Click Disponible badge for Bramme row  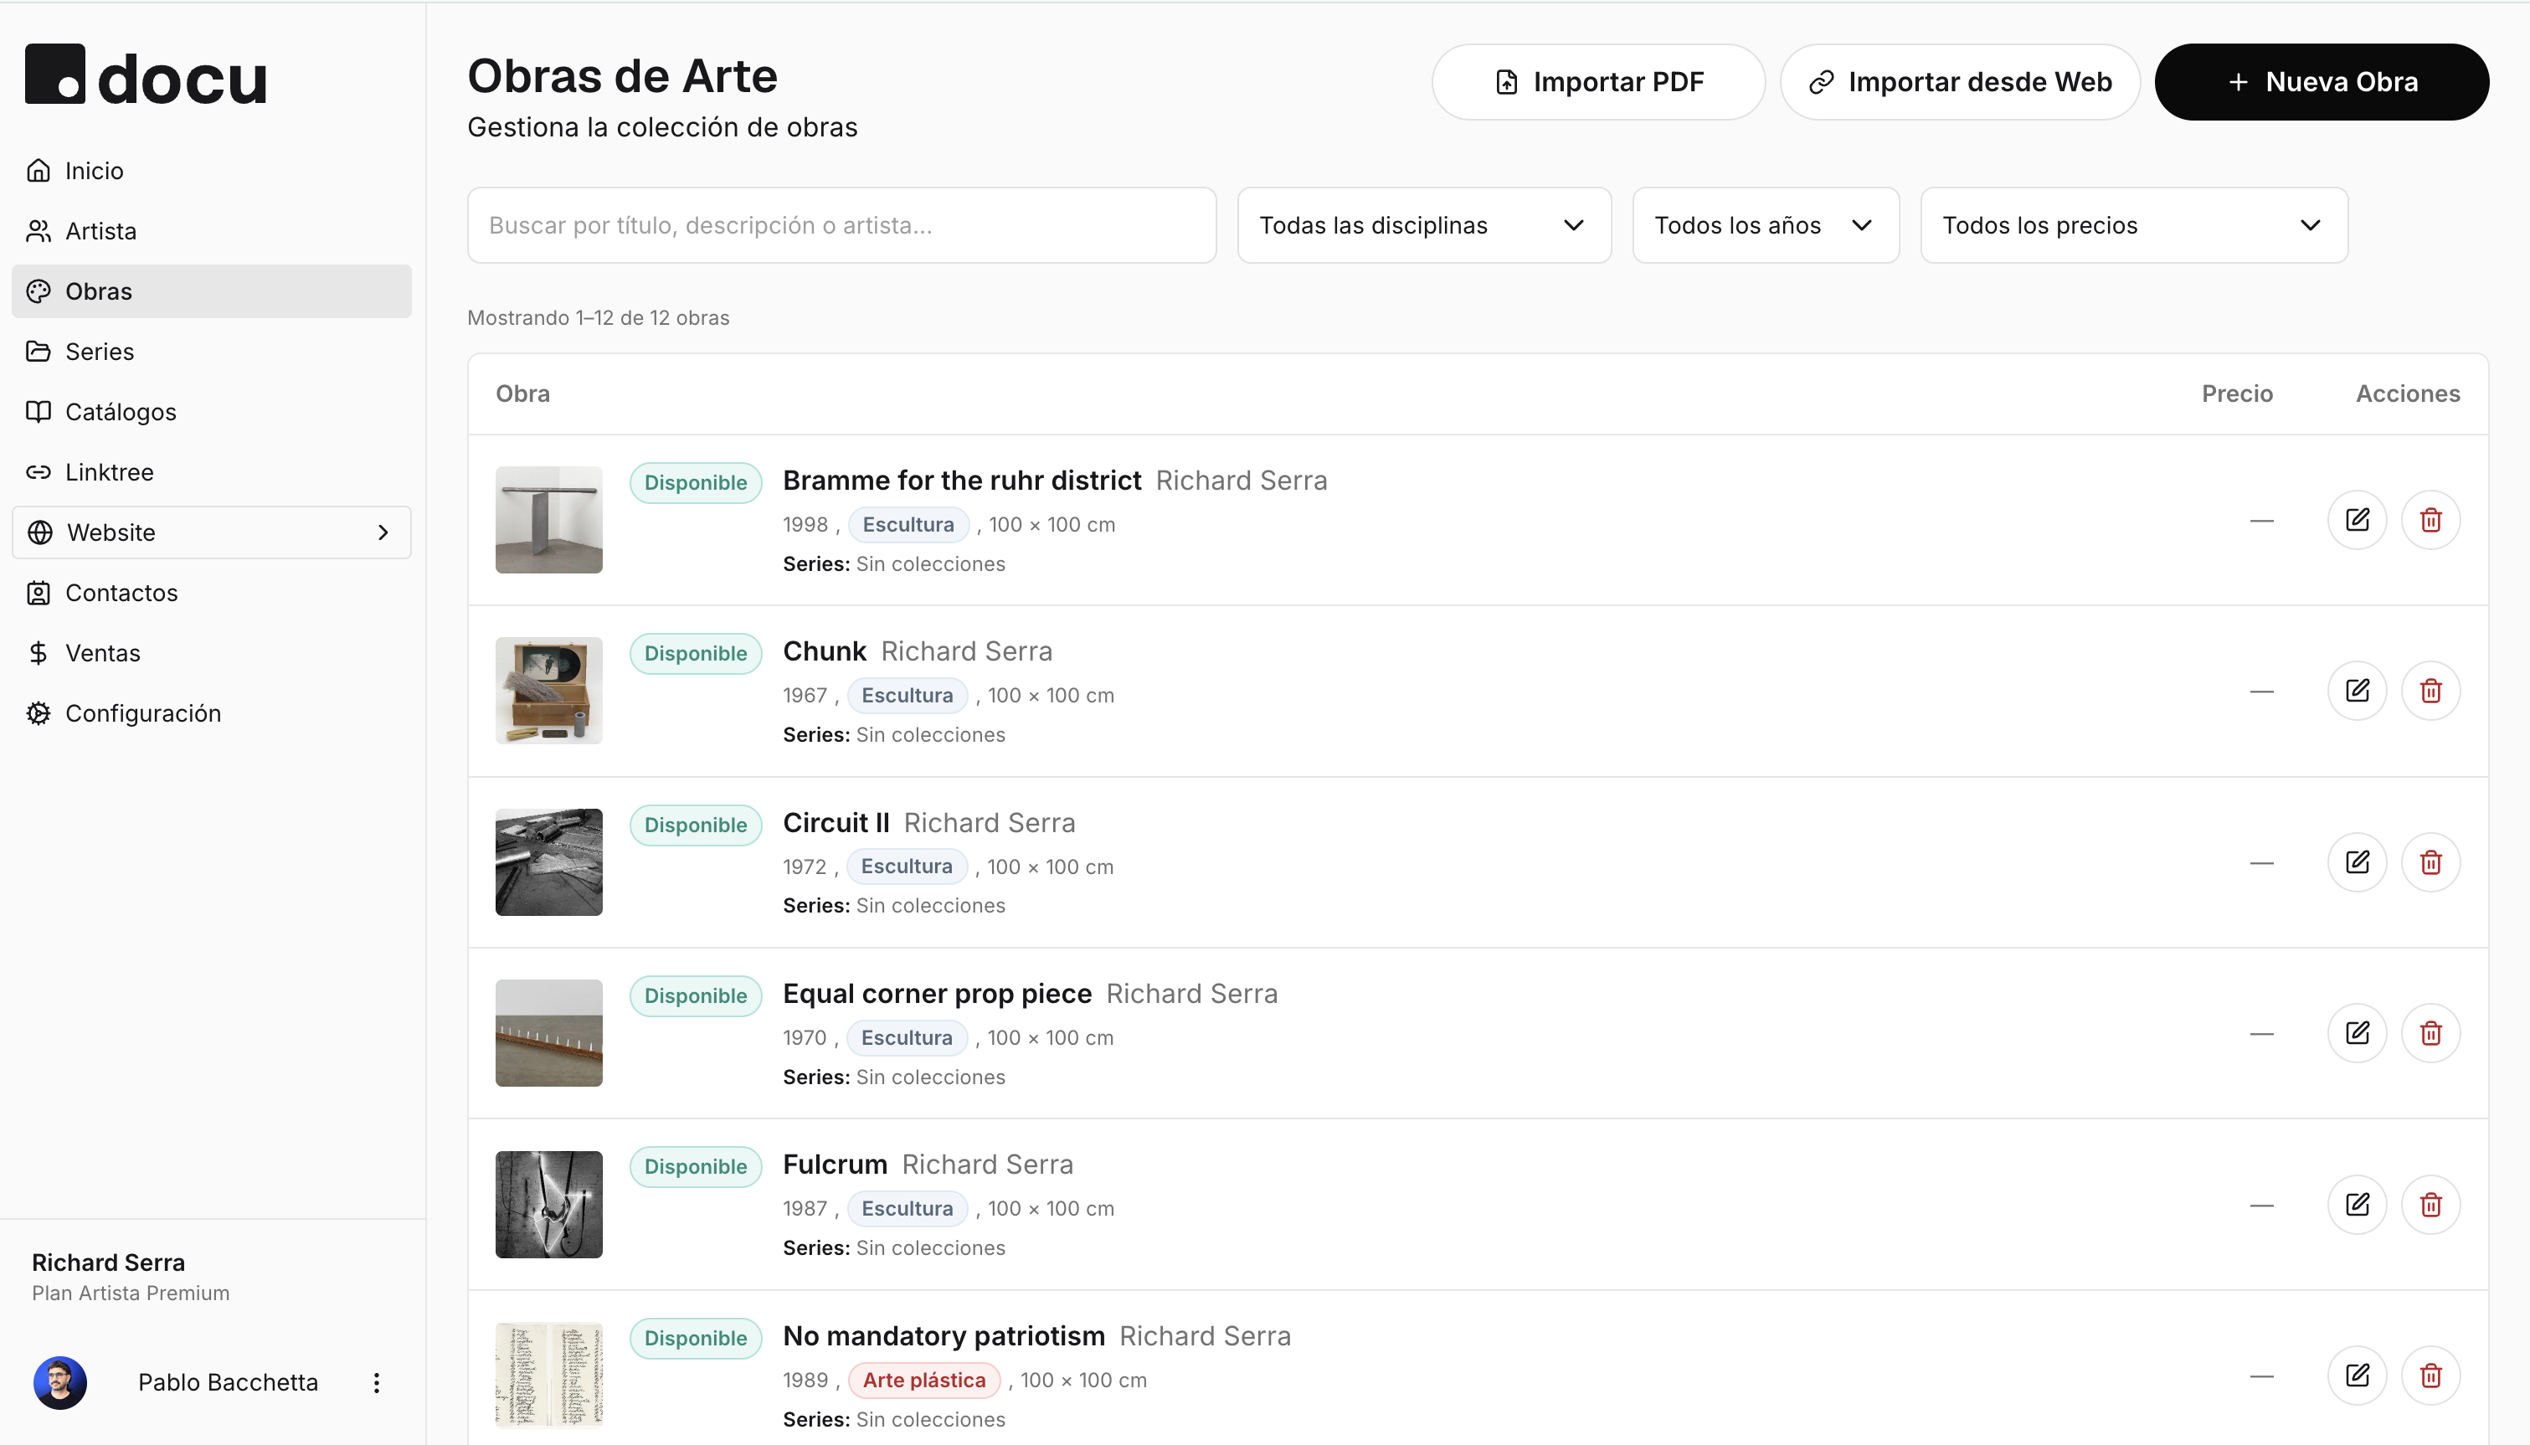point(696,483)
